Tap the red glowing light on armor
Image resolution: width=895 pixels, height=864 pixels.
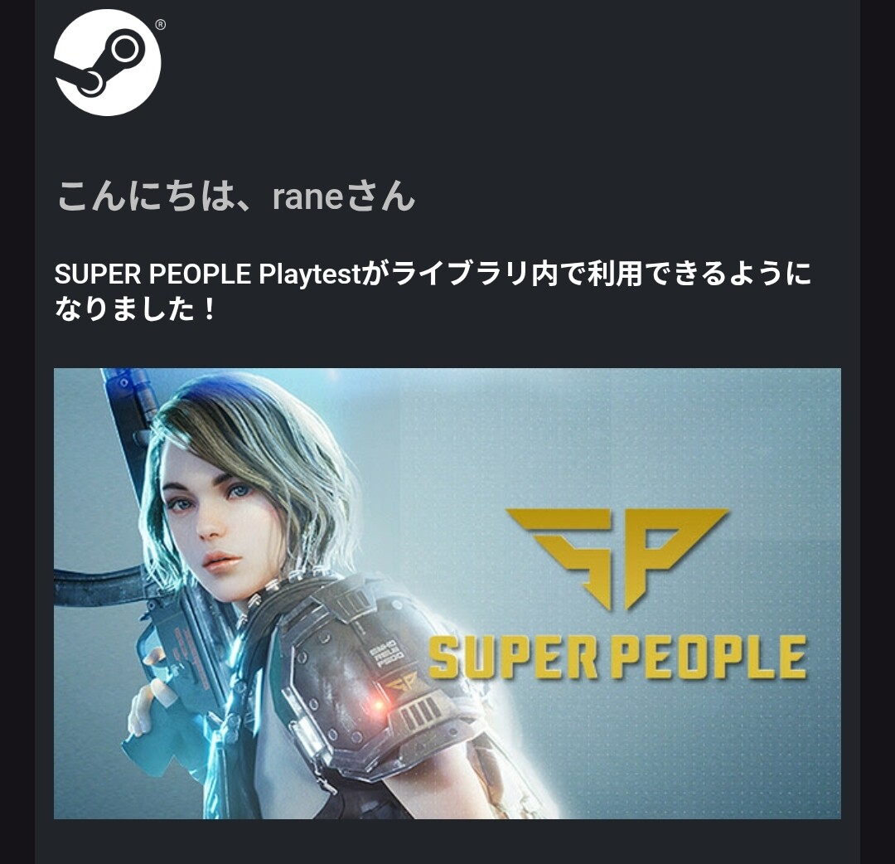click(377, 706)
